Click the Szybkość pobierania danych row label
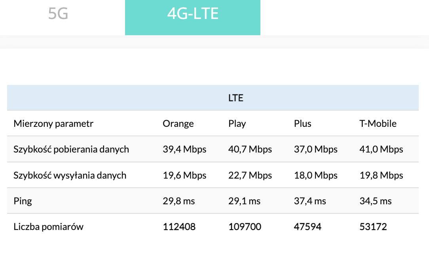Viewport: 429px width, 260px height. 71,149
